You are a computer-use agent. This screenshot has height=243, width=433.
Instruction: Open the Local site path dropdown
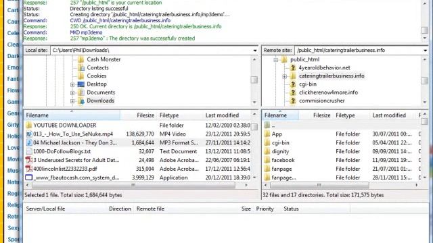254,51
